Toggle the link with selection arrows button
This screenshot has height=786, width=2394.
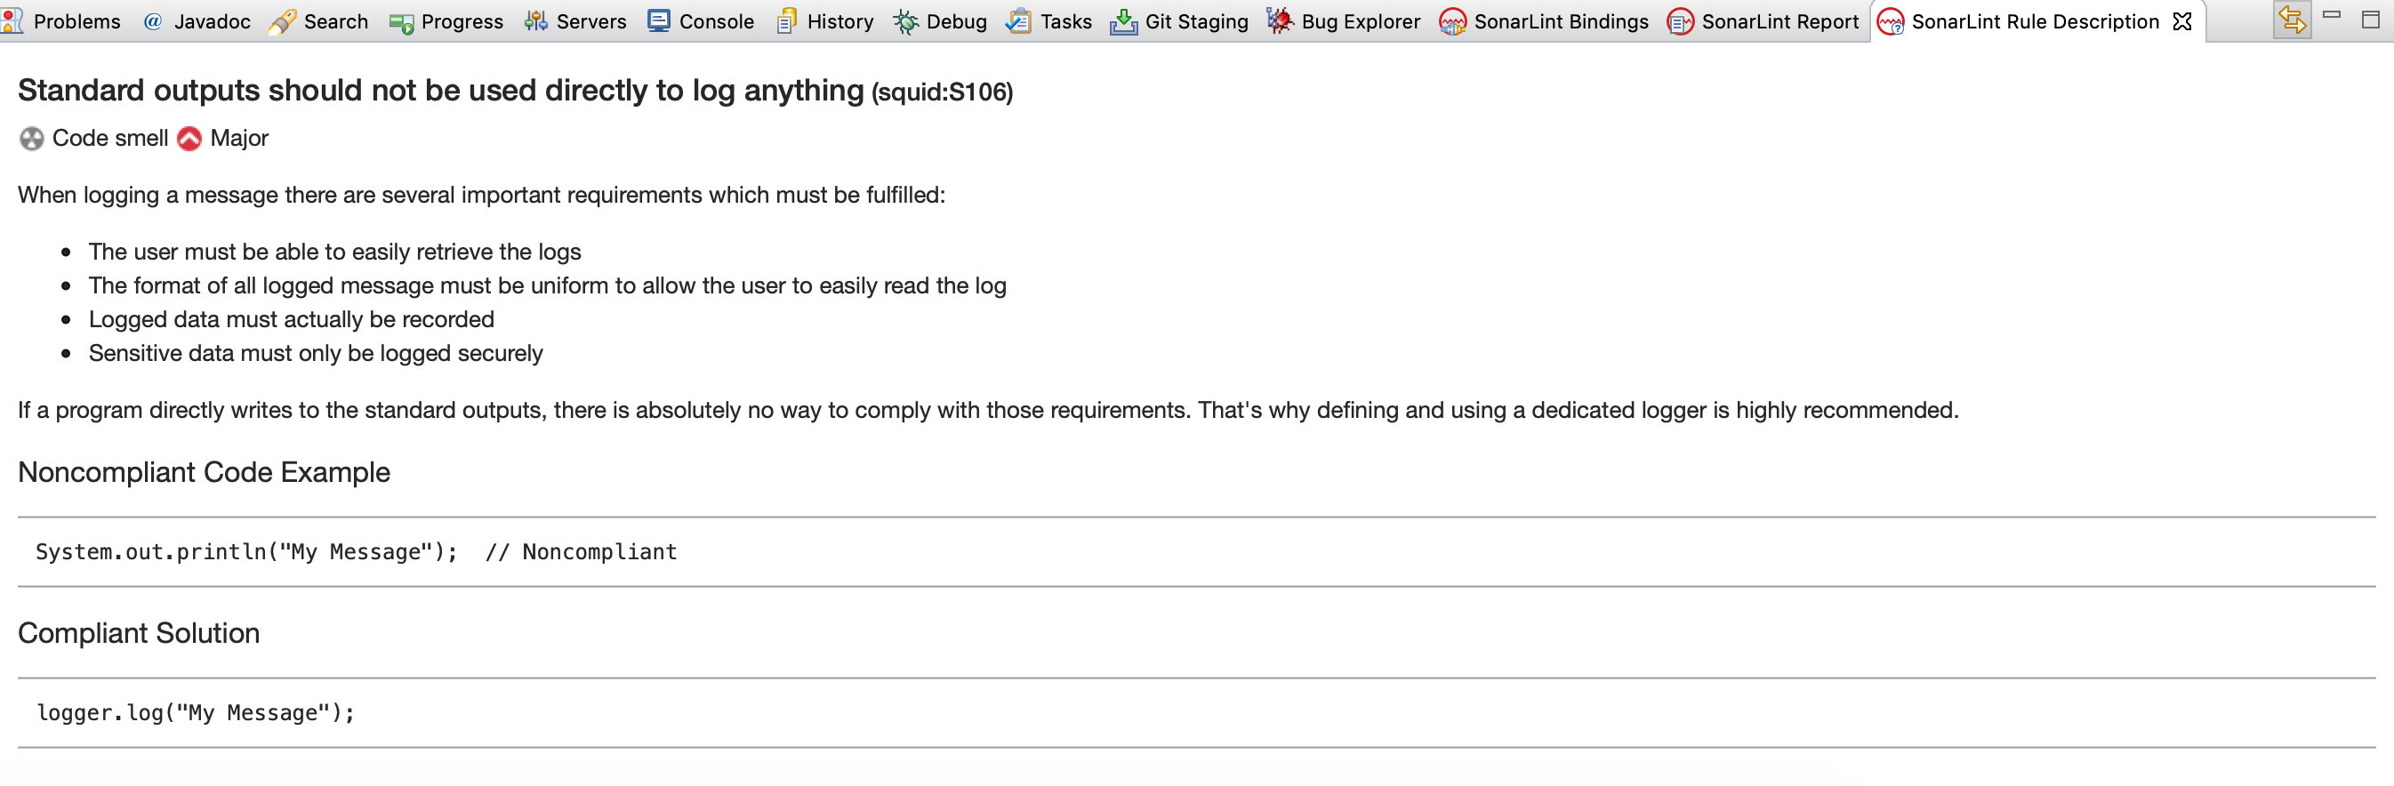[2292, 20]
